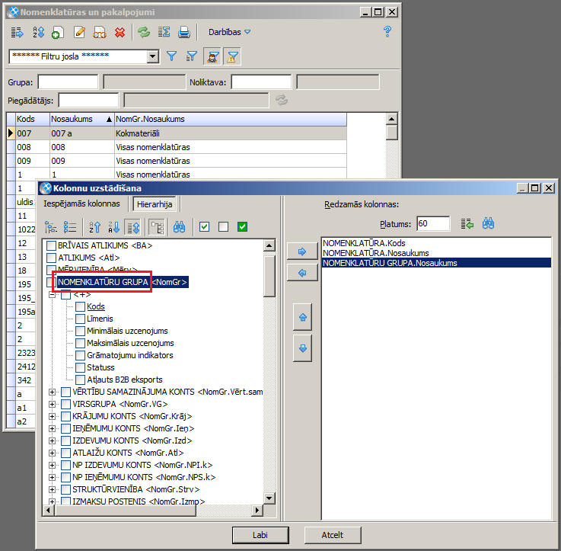The width and height of the screenshot is (561, 551).
Task: Click the user filter icon
Action: point(212,56)
